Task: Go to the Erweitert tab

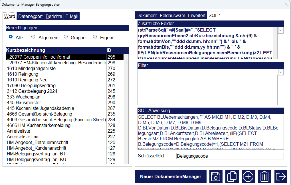Action: coord(197,15)
